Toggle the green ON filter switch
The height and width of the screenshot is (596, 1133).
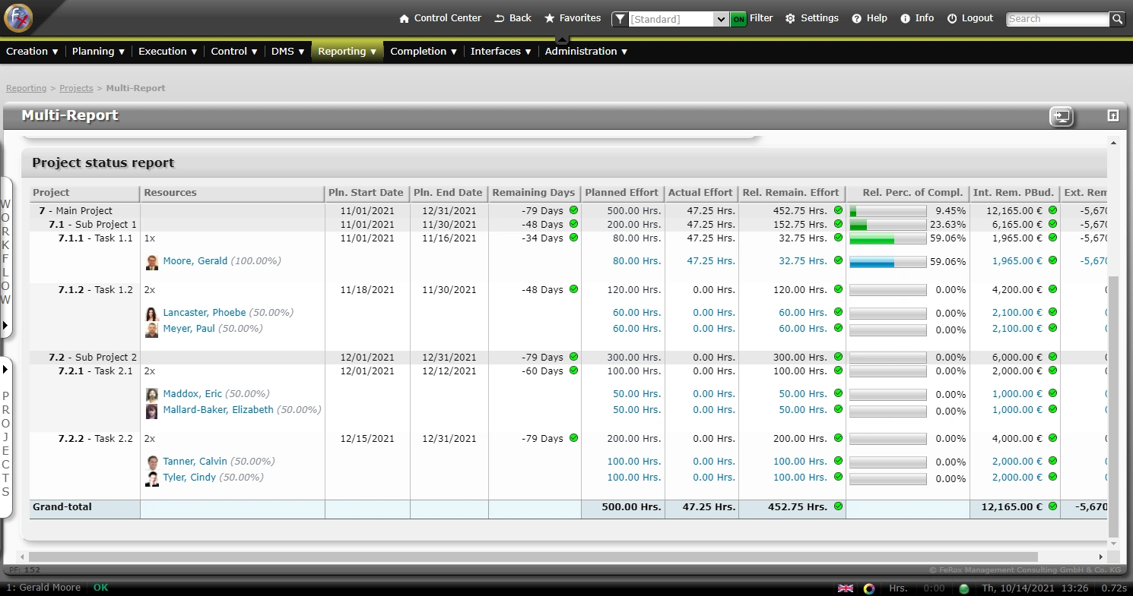(738, 19)
